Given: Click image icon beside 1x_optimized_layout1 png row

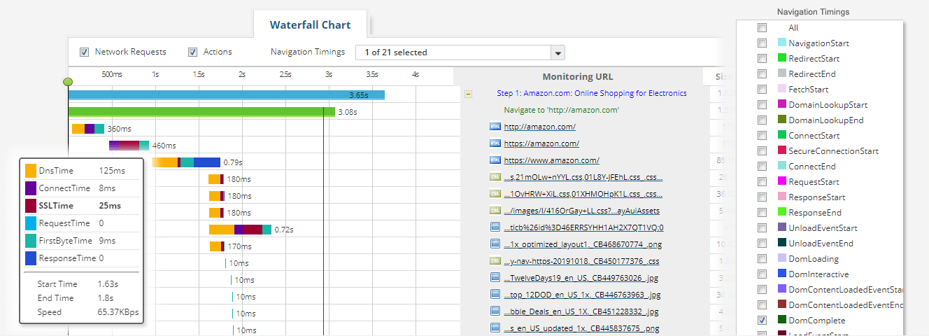Looking at the screenshot, I should 495,244.
